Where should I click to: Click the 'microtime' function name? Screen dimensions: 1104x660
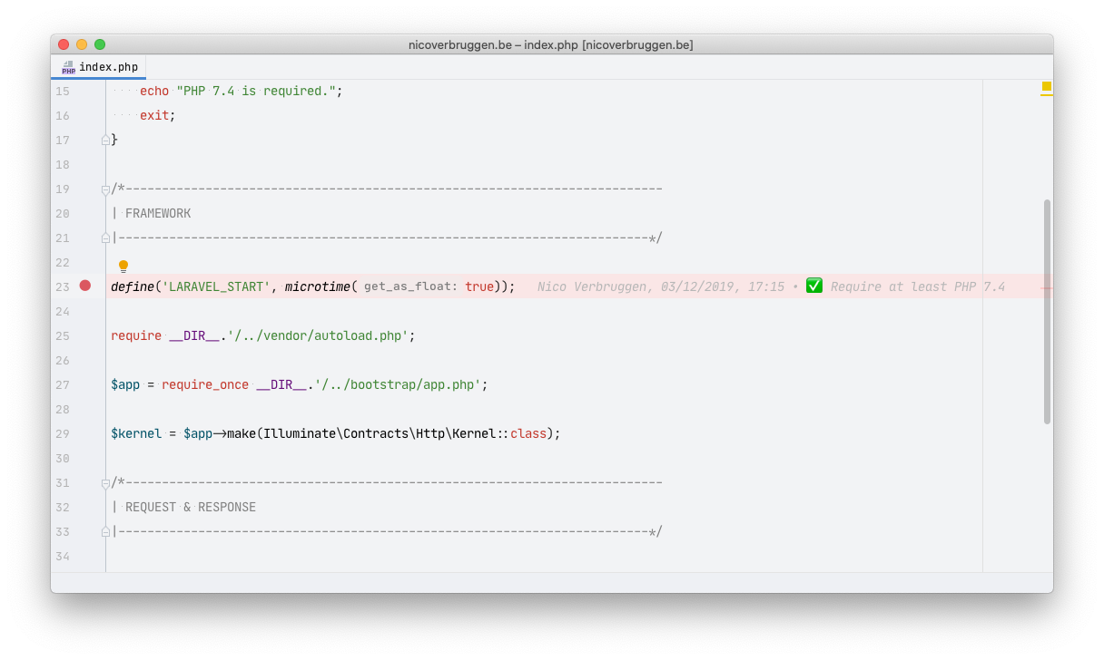click(x=318, y=286)
